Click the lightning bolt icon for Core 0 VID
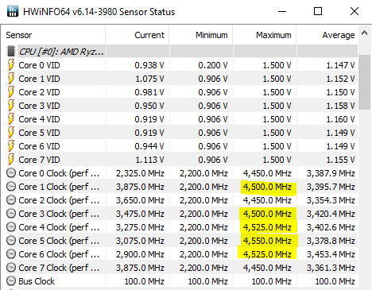Viewport: 372px width, 290px height. (x=11, y=65)
